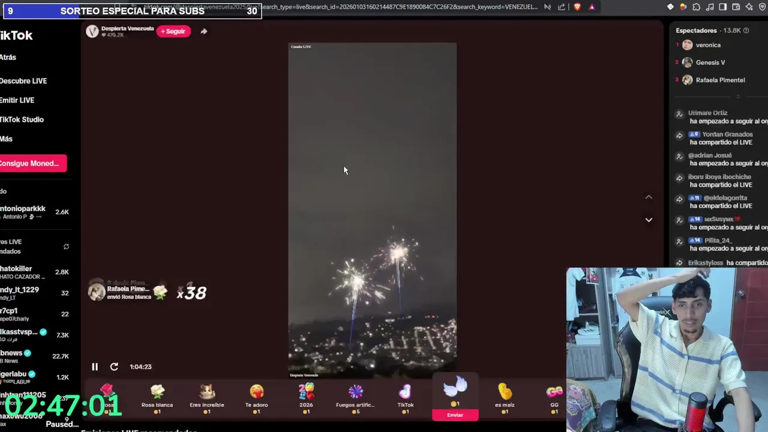Image resolution: width=768 pixels, height=432 pixels.
Task: Choose the TikTok gift
Action: [406, 399]
